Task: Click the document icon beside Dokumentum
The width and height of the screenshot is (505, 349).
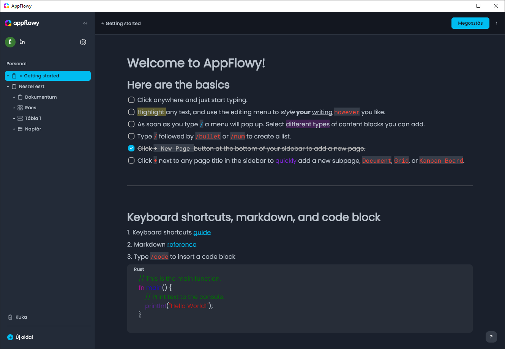Action: (x=20, y=97)
